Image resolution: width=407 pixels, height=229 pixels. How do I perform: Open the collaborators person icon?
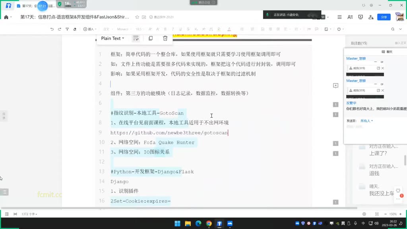pos(371,17)
